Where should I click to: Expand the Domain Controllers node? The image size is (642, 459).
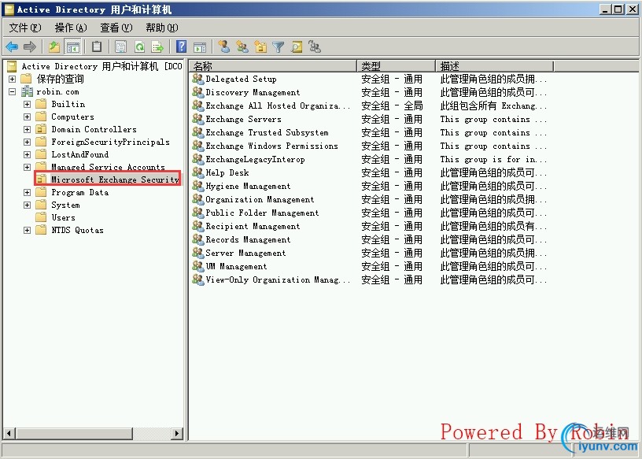[x=27, y=129]
